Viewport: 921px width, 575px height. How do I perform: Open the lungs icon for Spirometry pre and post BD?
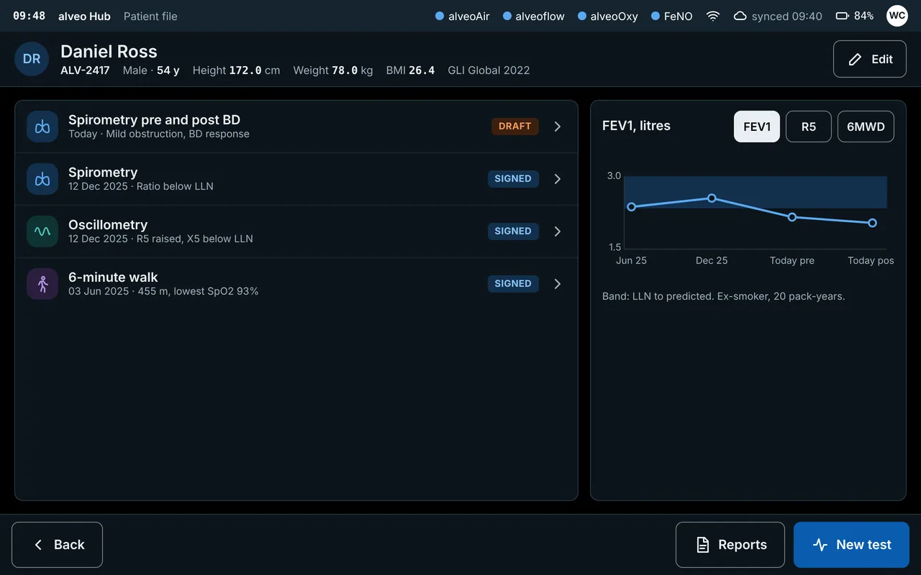(x=42, y=126)
